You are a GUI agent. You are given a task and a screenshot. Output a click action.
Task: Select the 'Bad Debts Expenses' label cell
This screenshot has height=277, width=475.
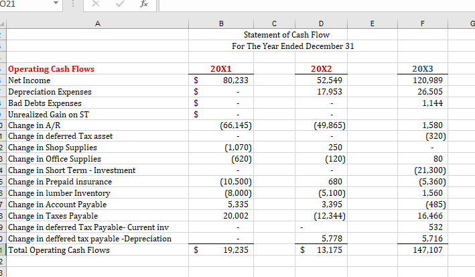[x=98, y=103]
